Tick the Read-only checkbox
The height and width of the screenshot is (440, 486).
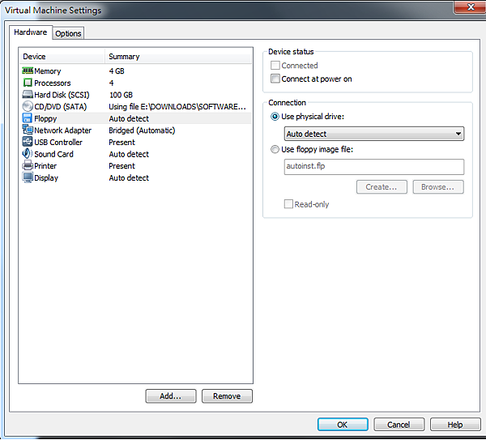tap(288, 204)
